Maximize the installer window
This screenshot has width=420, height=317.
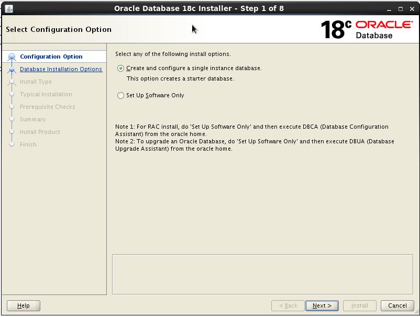[401, 9]
